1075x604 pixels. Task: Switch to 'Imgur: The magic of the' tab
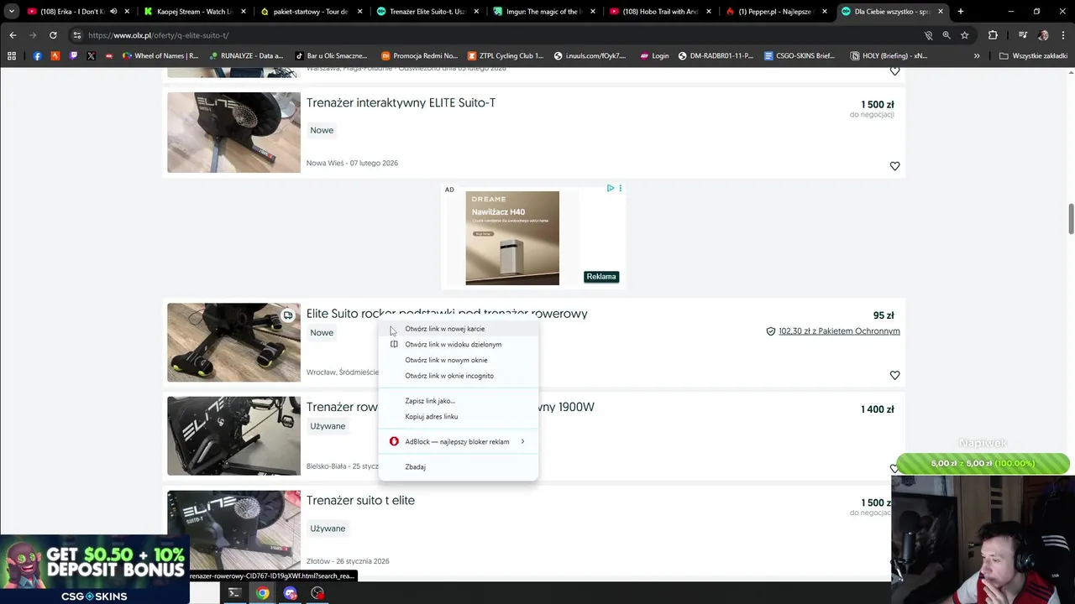coord(543,12)
